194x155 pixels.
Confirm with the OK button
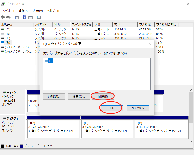[112, 108]
